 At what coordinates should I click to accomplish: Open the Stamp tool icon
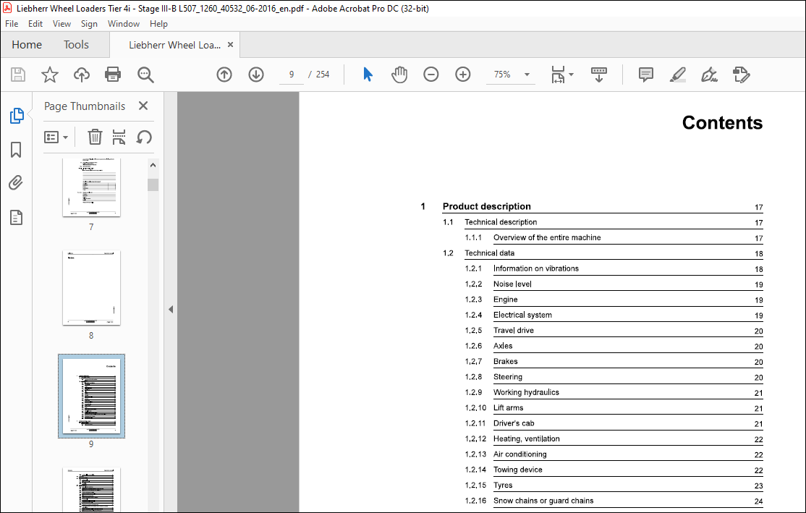(x=741, y=75)
